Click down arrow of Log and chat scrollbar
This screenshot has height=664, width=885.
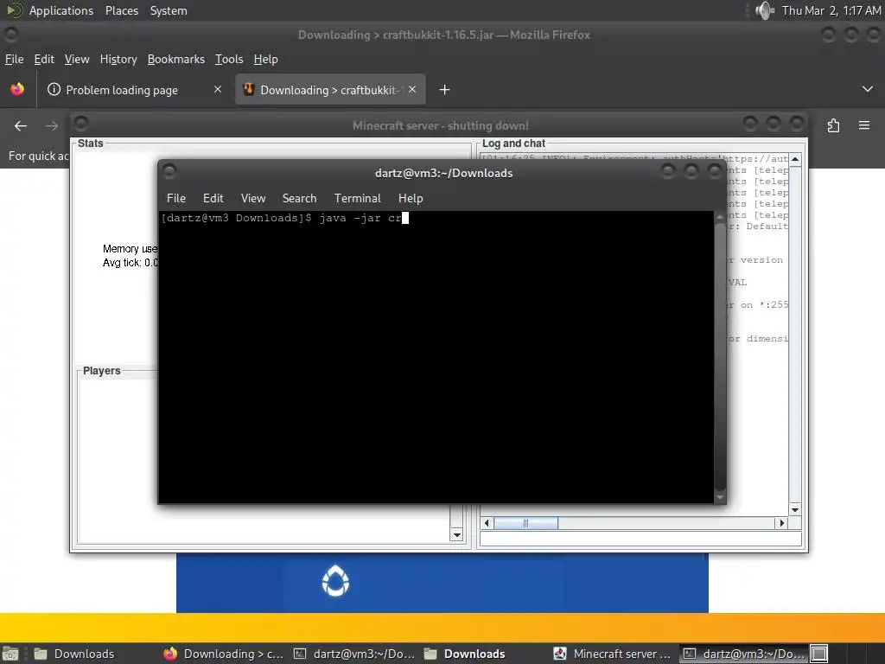pyautogui.click(x=795, y=510)
